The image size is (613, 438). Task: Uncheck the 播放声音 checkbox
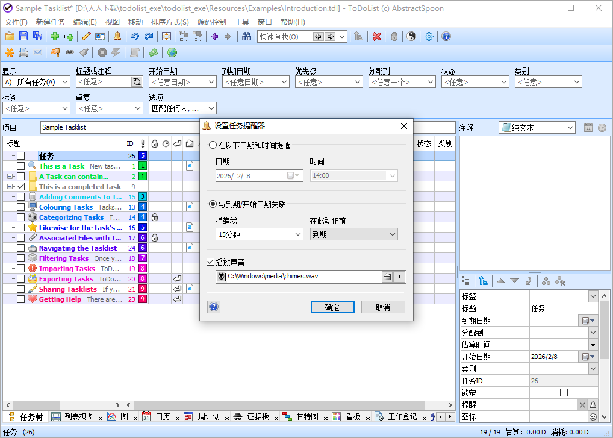coord(210,261)
